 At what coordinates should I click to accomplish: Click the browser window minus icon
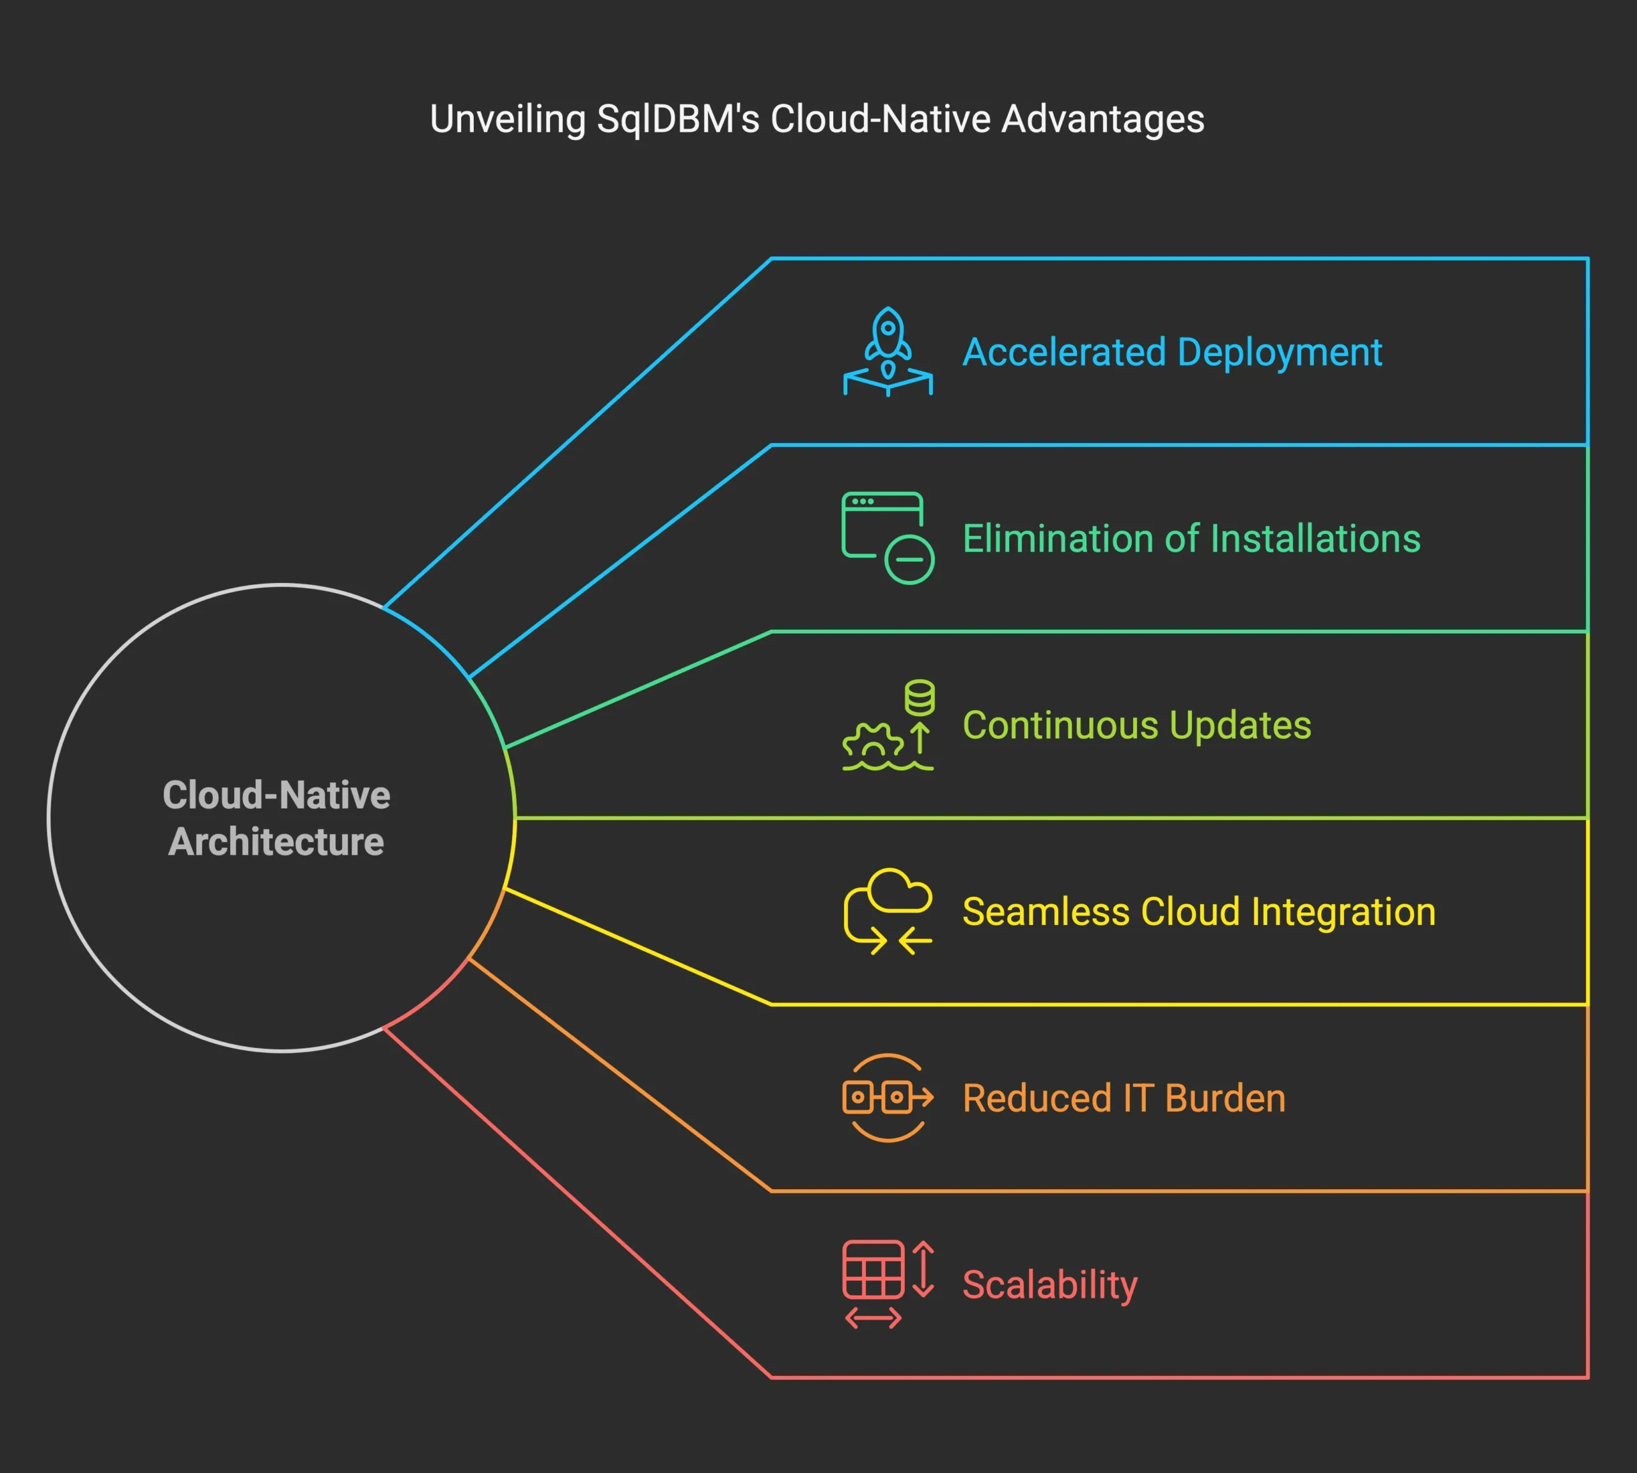click(888, 538)
